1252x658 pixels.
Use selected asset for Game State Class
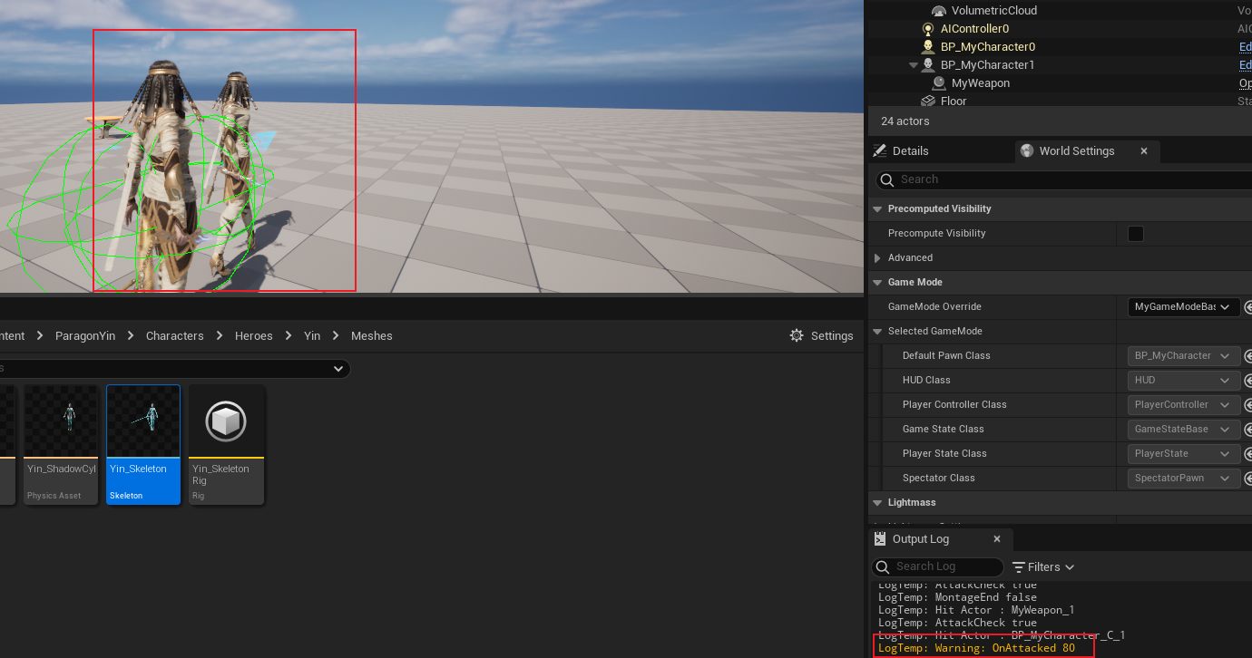[1248, 430]
